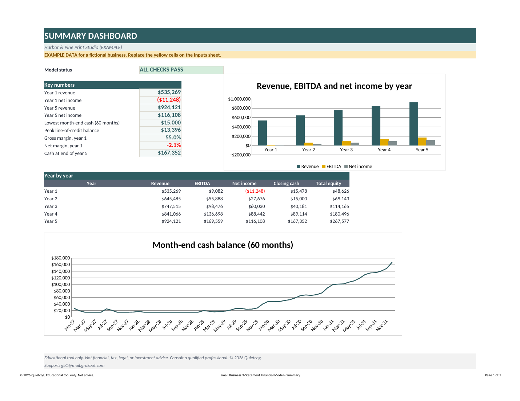The height and width of the screenshot is (401, 520).
Task: Click the bar chart title about Revenue, EBITDA
Action: (x=334, y=86)
